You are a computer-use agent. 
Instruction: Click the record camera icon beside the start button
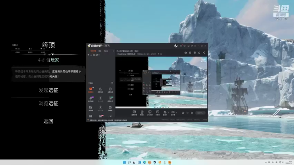coord(183,113)
